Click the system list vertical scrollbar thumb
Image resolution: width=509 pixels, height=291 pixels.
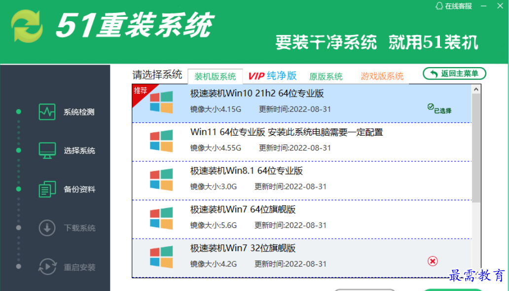pyautogui.click(x=476, y=148)
